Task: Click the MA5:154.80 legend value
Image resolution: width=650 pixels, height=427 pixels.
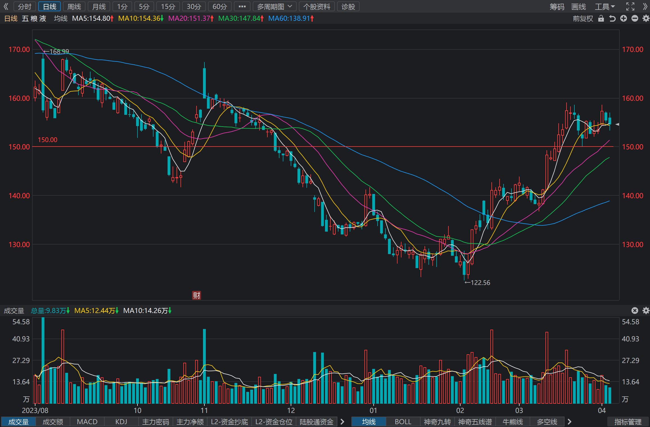Action: pos(93,19)
